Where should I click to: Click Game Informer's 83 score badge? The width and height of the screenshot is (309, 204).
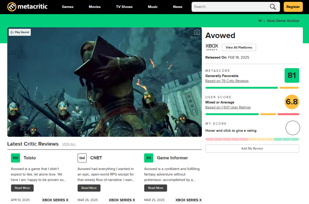coord(149,158)
